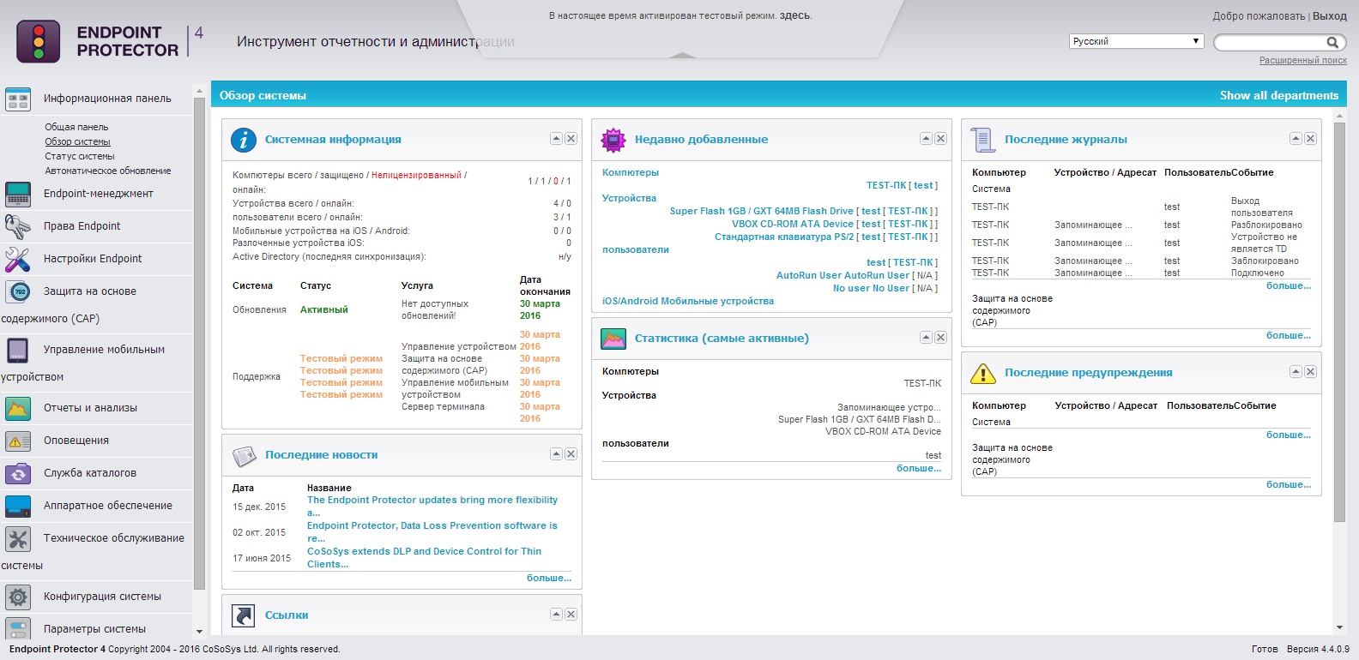This screenshot has height=660, width=1359.
Task: Open the TEST-ПК computer link
Action: pos(886,186)
